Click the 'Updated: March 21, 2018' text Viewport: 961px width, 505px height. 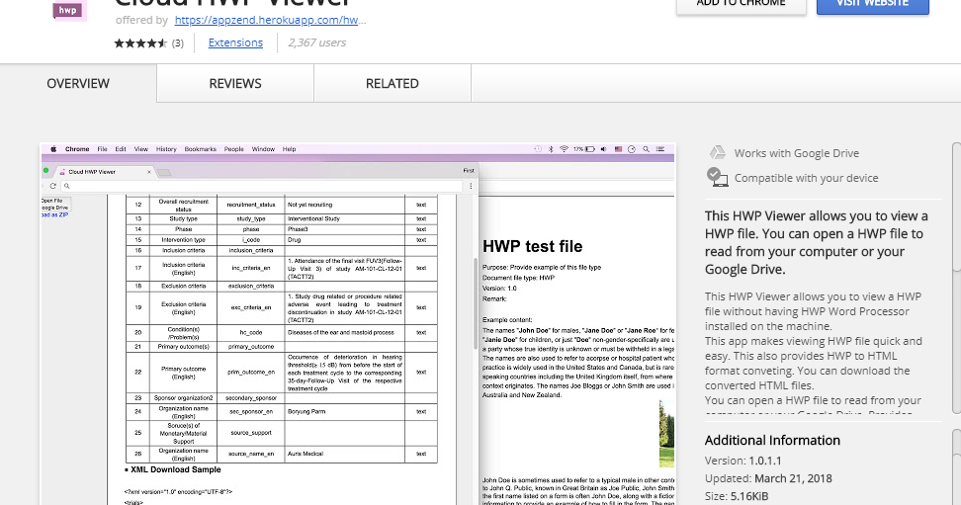click(768, 478)
